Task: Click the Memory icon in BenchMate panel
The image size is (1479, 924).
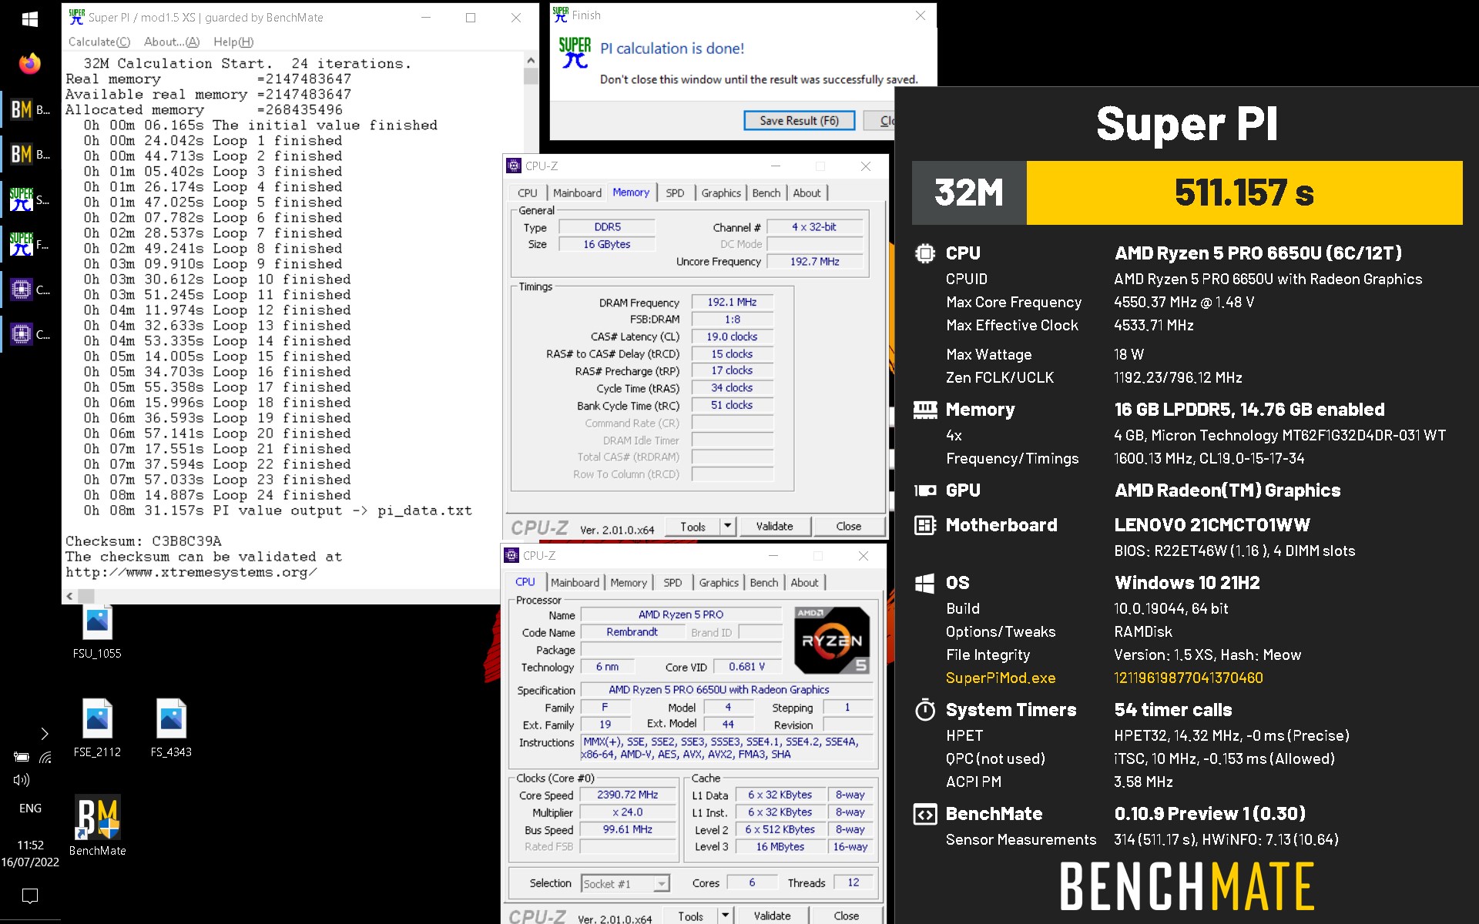Action: [x=924, y=410]
